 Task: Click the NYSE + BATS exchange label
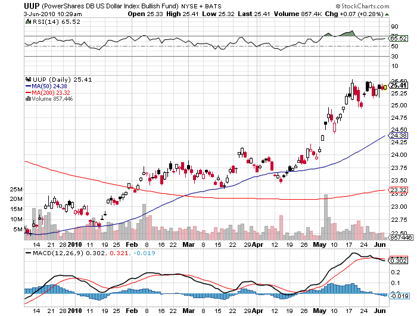point(201,6)
